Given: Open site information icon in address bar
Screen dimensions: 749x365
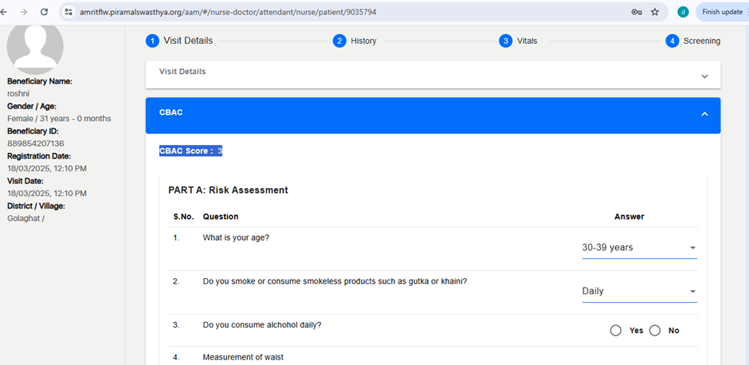Looking at the screenshot, I should (x=69, y=12).
